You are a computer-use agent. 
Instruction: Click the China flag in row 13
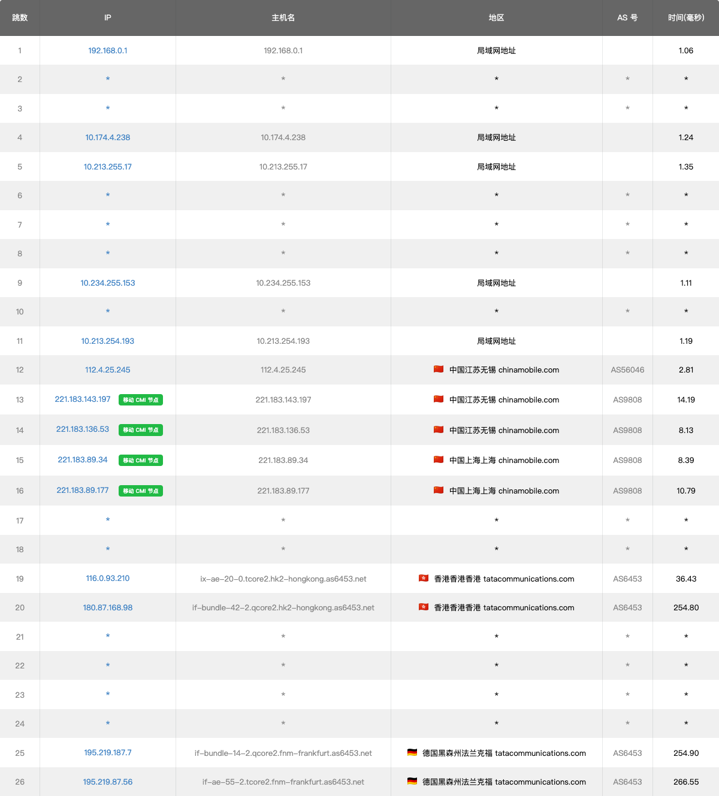[x=439, y=399]
